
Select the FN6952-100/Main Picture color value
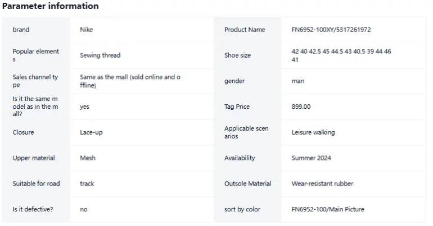click(328, 209)
